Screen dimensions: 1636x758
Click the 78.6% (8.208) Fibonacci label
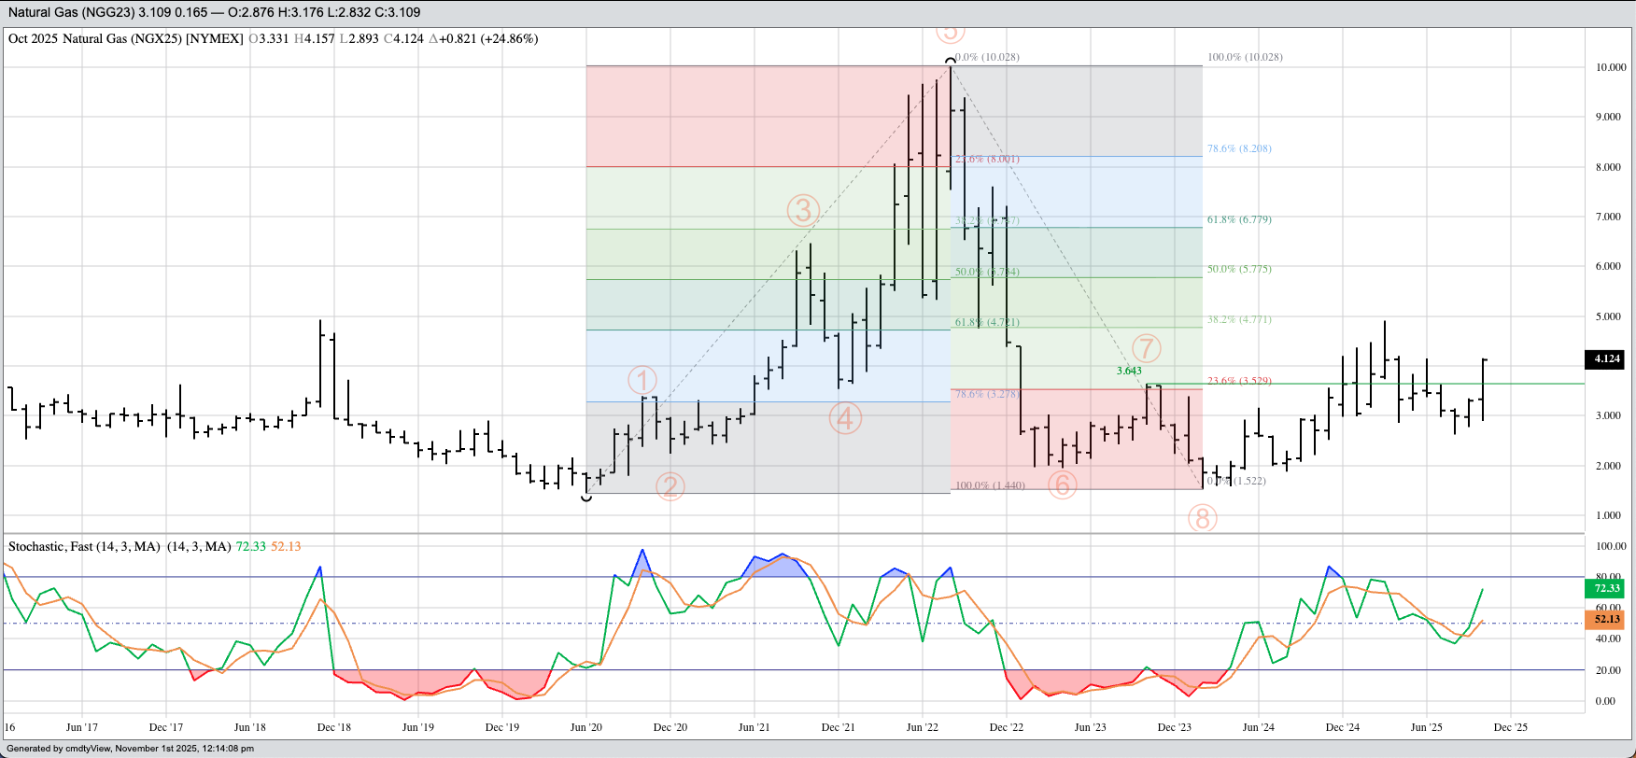1239,148
